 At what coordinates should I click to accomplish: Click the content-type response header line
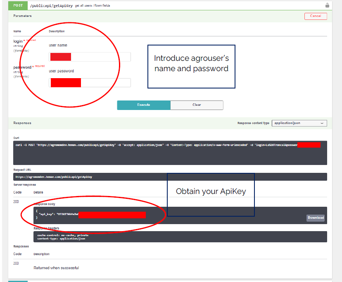tap(61, 239)
